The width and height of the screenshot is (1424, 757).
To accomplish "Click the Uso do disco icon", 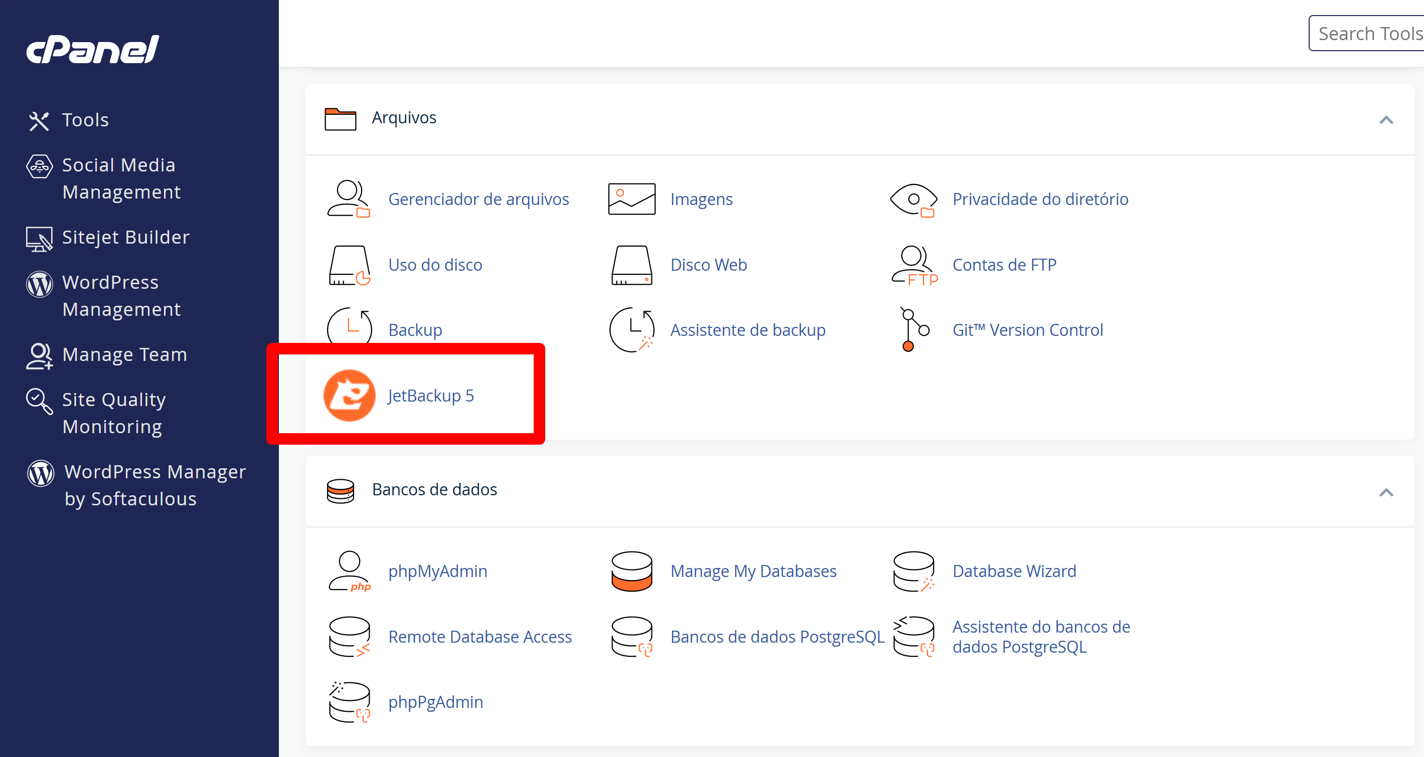I will pos(349,265).
